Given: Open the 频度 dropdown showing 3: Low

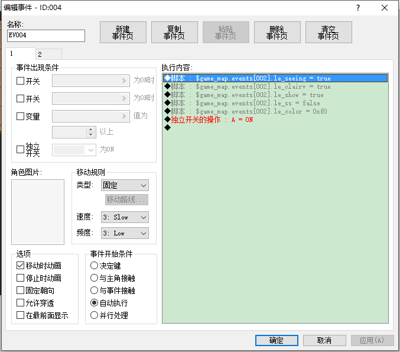Looking at the screenshot, I should [125, 233].
